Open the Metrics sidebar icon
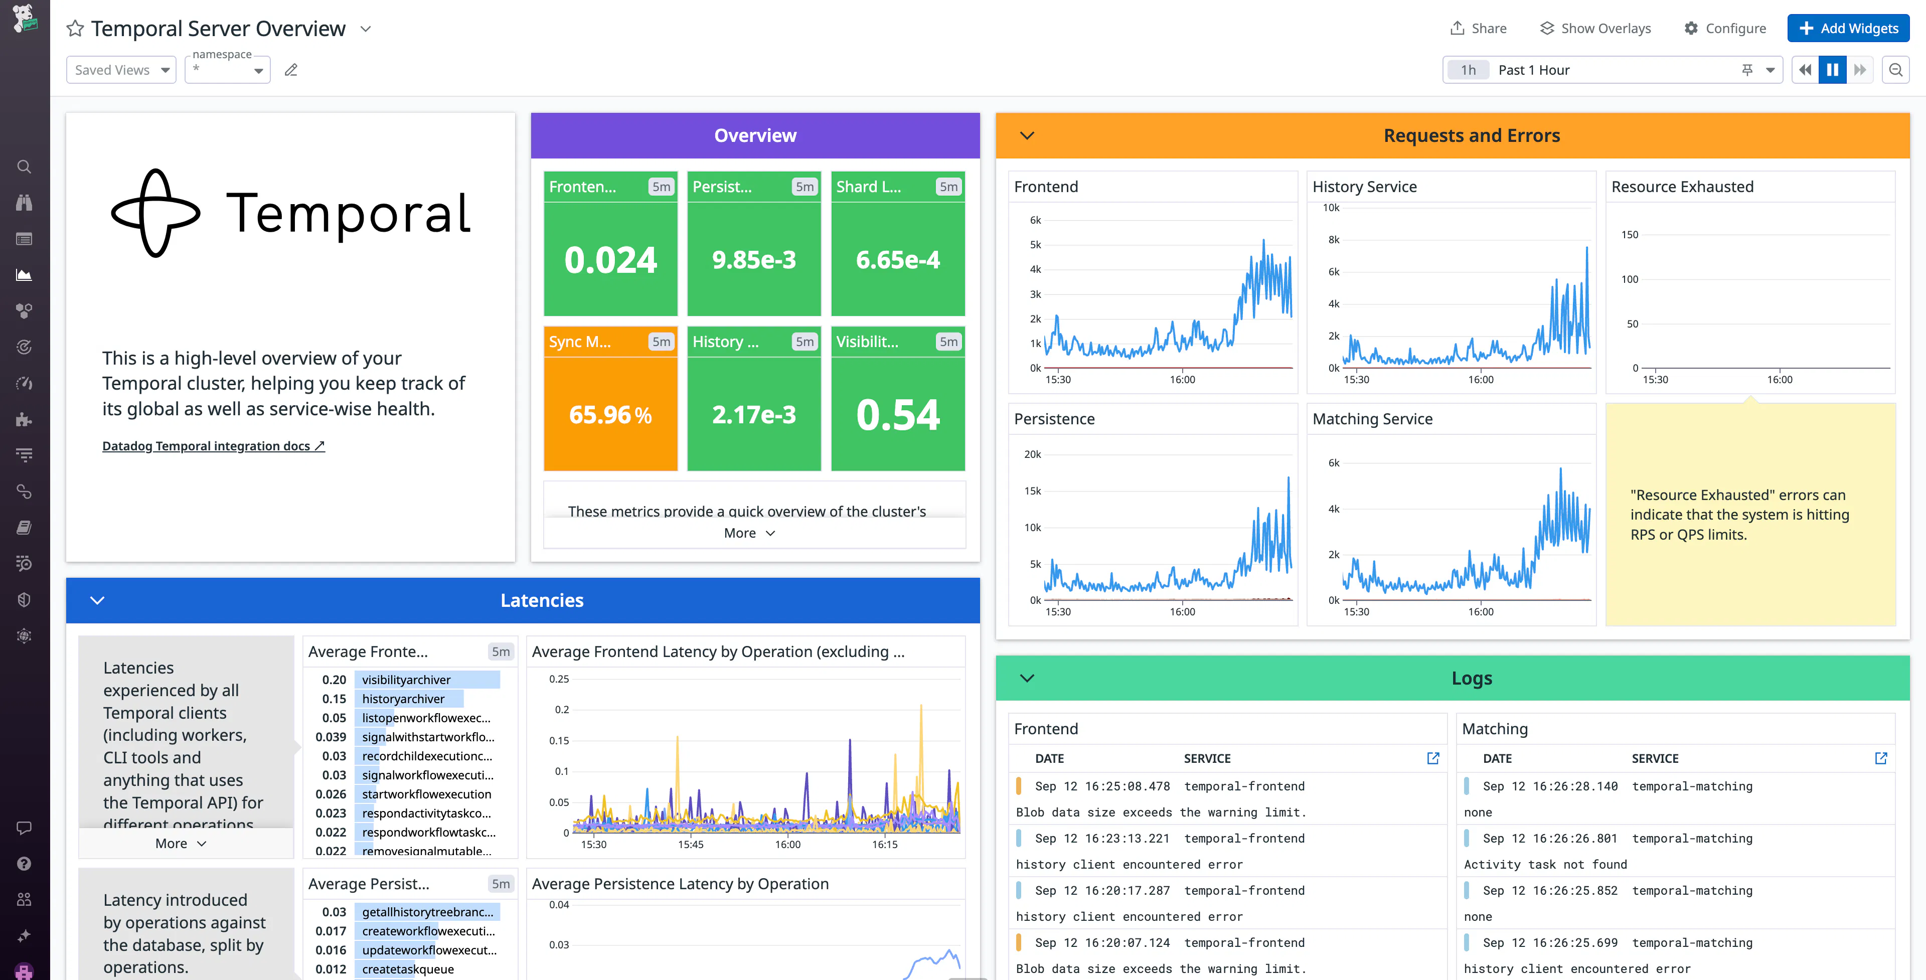 tap(25, 274)
